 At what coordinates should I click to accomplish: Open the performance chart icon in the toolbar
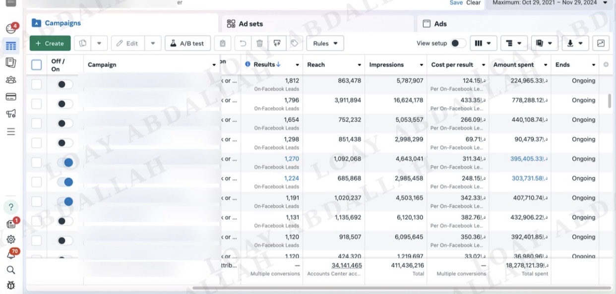click(x=601, y=43)
